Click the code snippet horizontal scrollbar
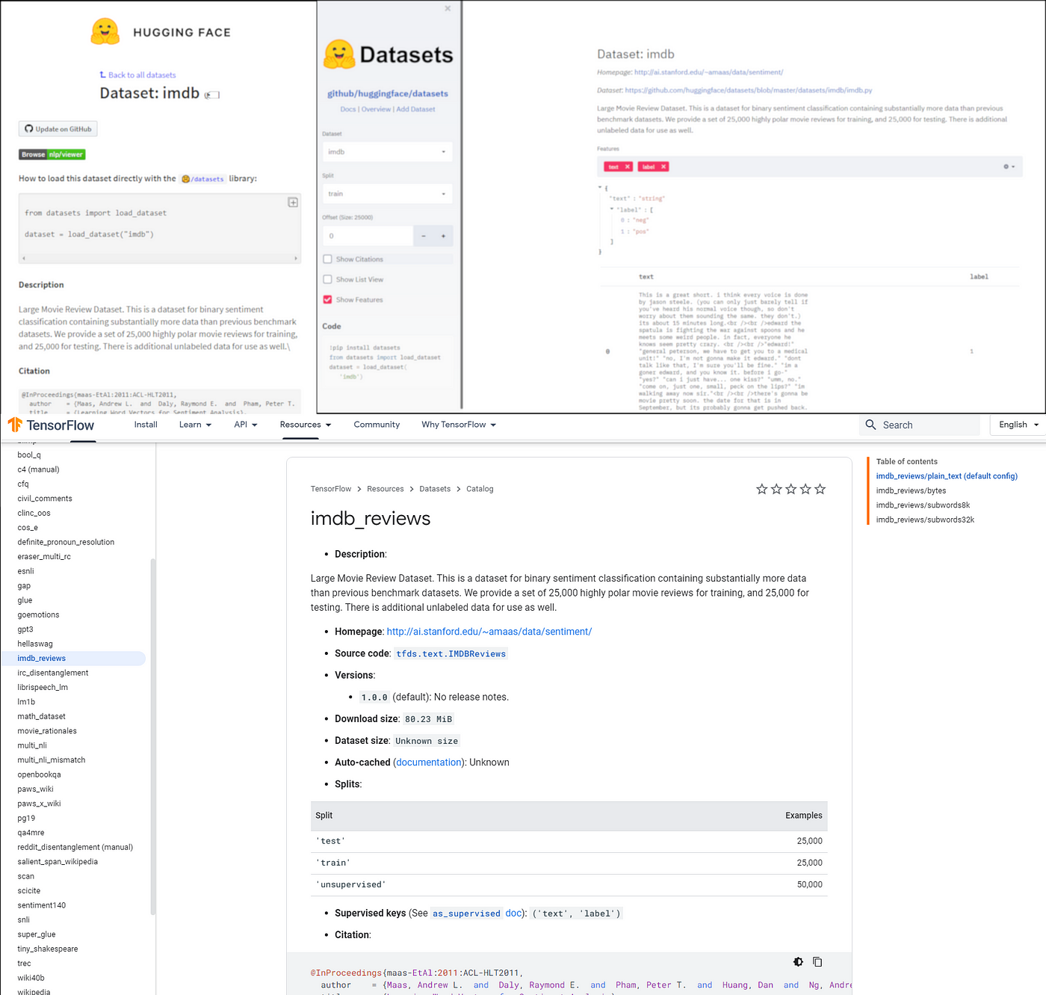 click(x=160, y=259)
